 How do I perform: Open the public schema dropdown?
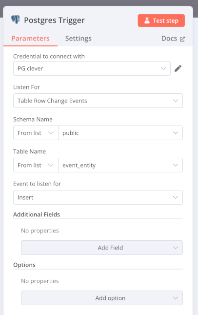coord(120,133)
